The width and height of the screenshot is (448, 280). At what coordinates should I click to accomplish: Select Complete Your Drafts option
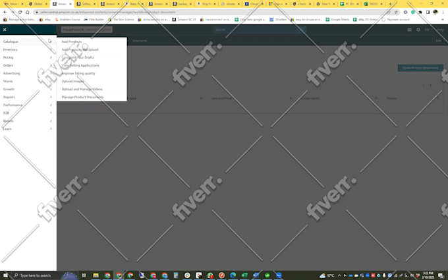[78, 57]
